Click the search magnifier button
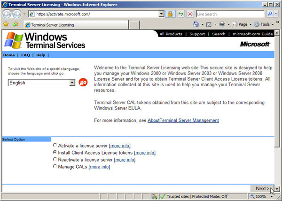 (x=270, y=14)
